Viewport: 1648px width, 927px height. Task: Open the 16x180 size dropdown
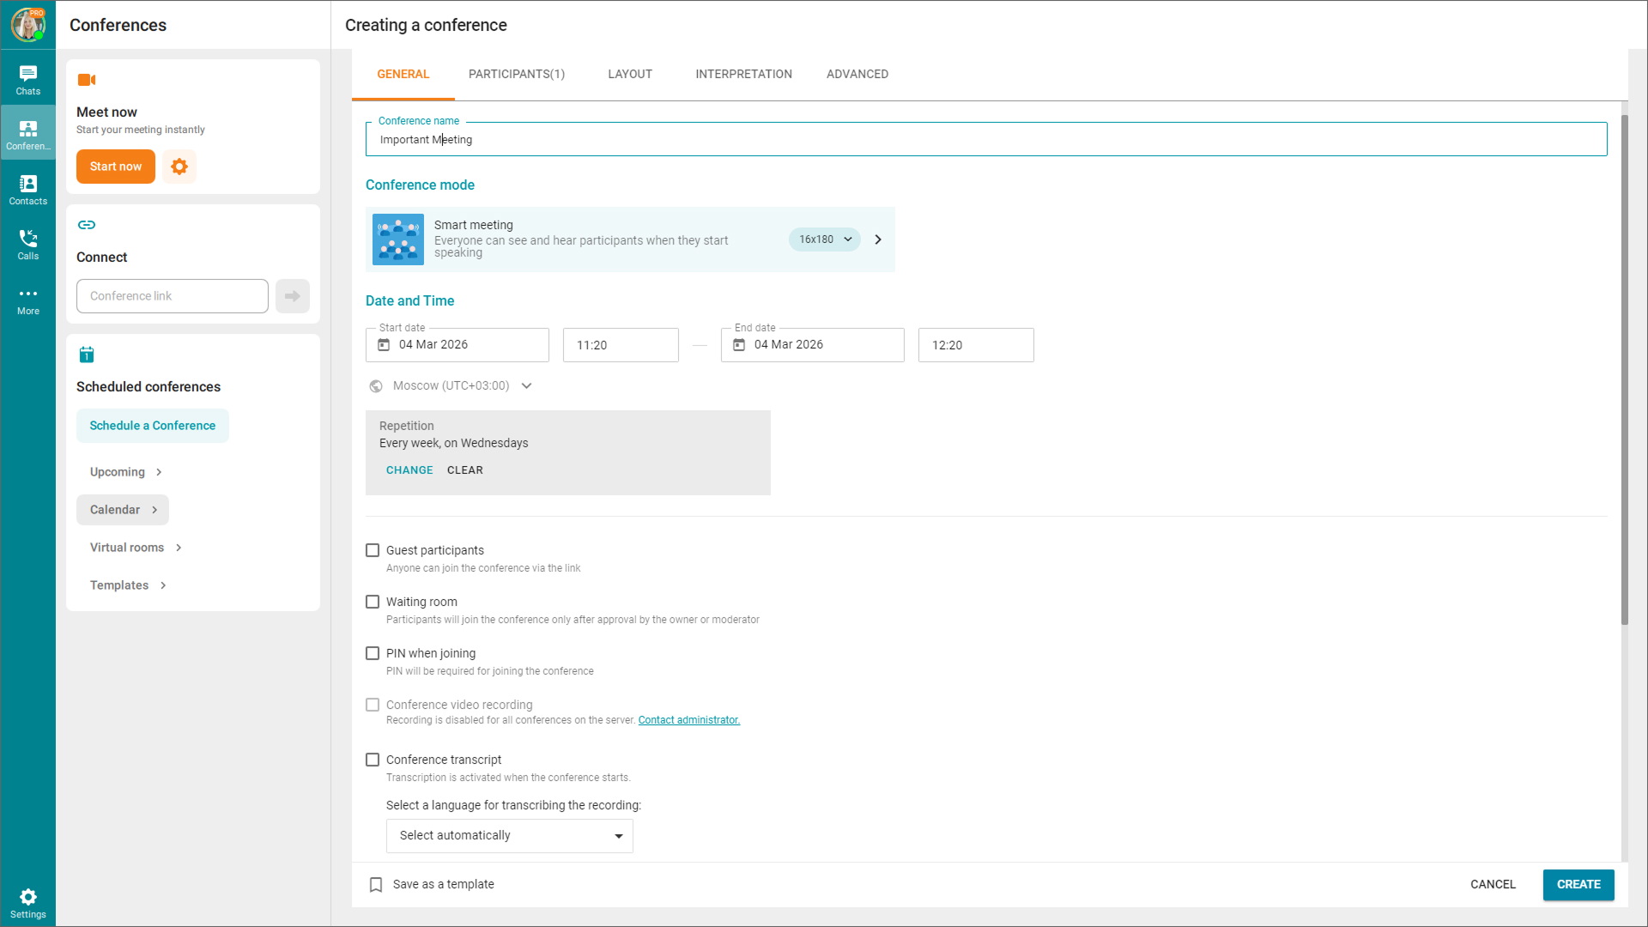tap(824, 239)
